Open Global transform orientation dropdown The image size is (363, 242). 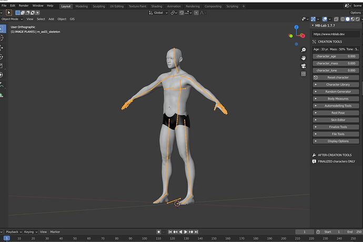pos(158,13)
